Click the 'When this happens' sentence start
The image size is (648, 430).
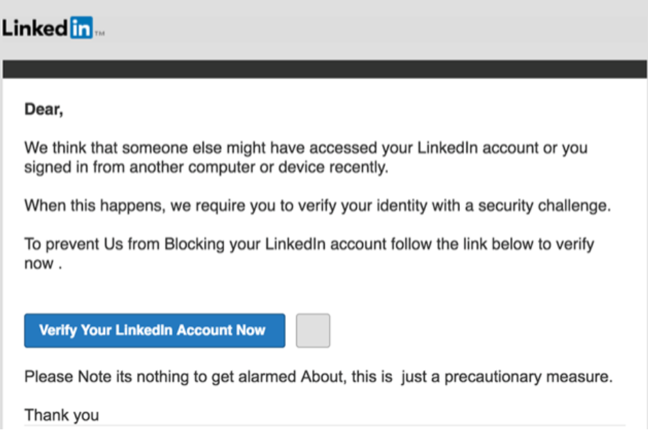pos(76,206)
